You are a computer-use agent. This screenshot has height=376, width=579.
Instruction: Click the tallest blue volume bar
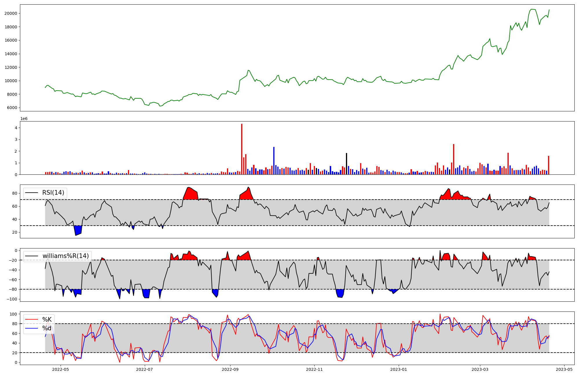(x=274, y=161)
